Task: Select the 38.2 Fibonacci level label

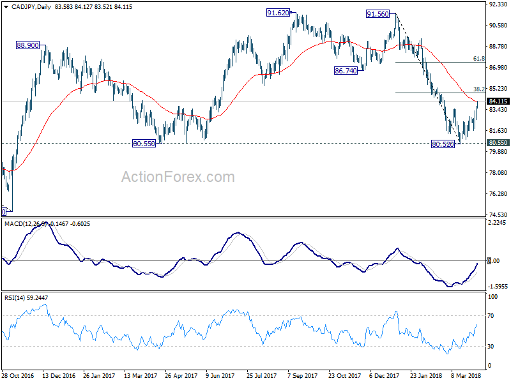Action: coord(478,89)
